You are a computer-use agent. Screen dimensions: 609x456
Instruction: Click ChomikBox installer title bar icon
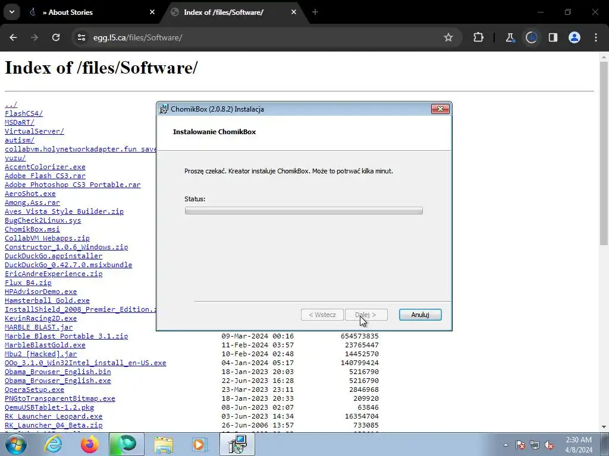point(164,109)
